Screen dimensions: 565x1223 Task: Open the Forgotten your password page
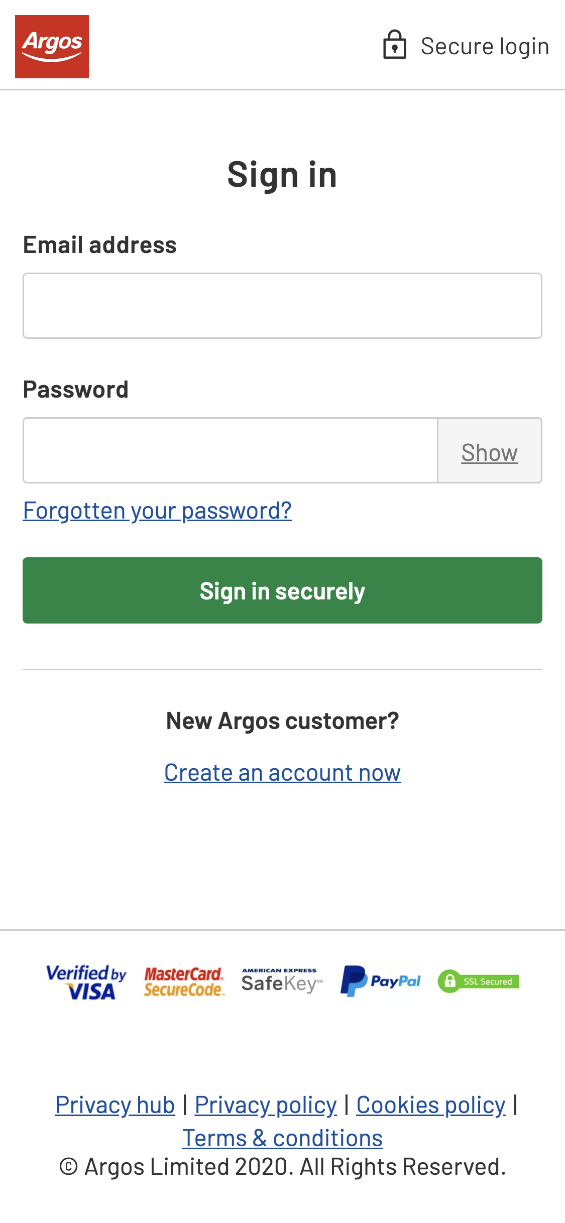coord(158,510)
